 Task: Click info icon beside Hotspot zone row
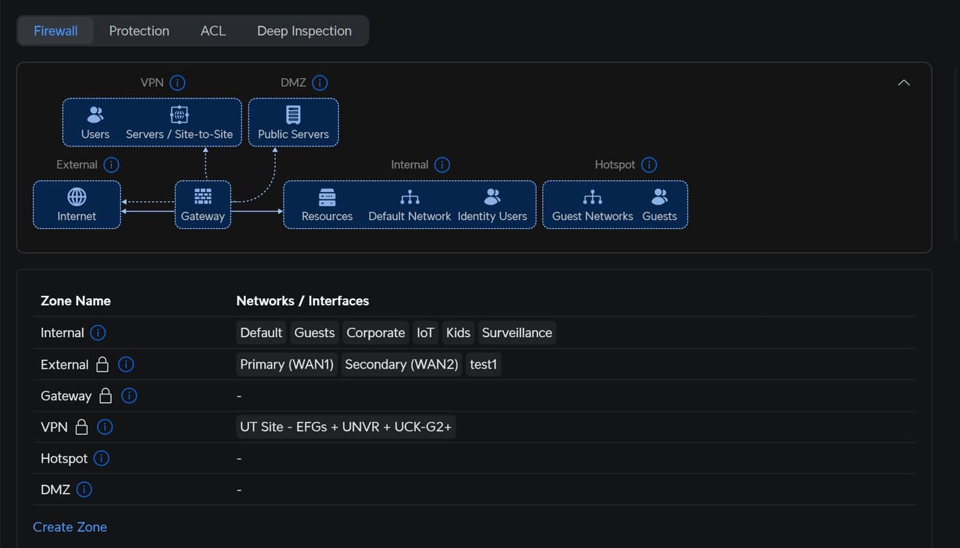[x=101, y=458]
